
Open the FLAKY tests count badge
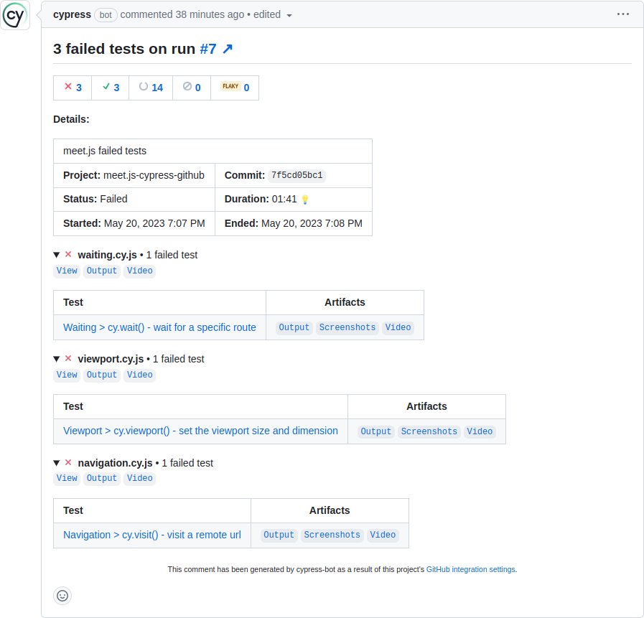[x=235, y=88]
